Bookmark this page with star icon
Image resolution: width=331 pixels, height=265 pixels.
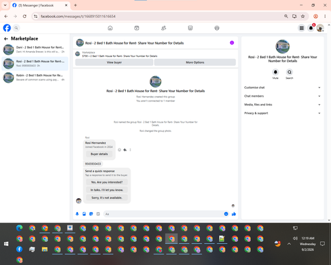coord(303,17)
